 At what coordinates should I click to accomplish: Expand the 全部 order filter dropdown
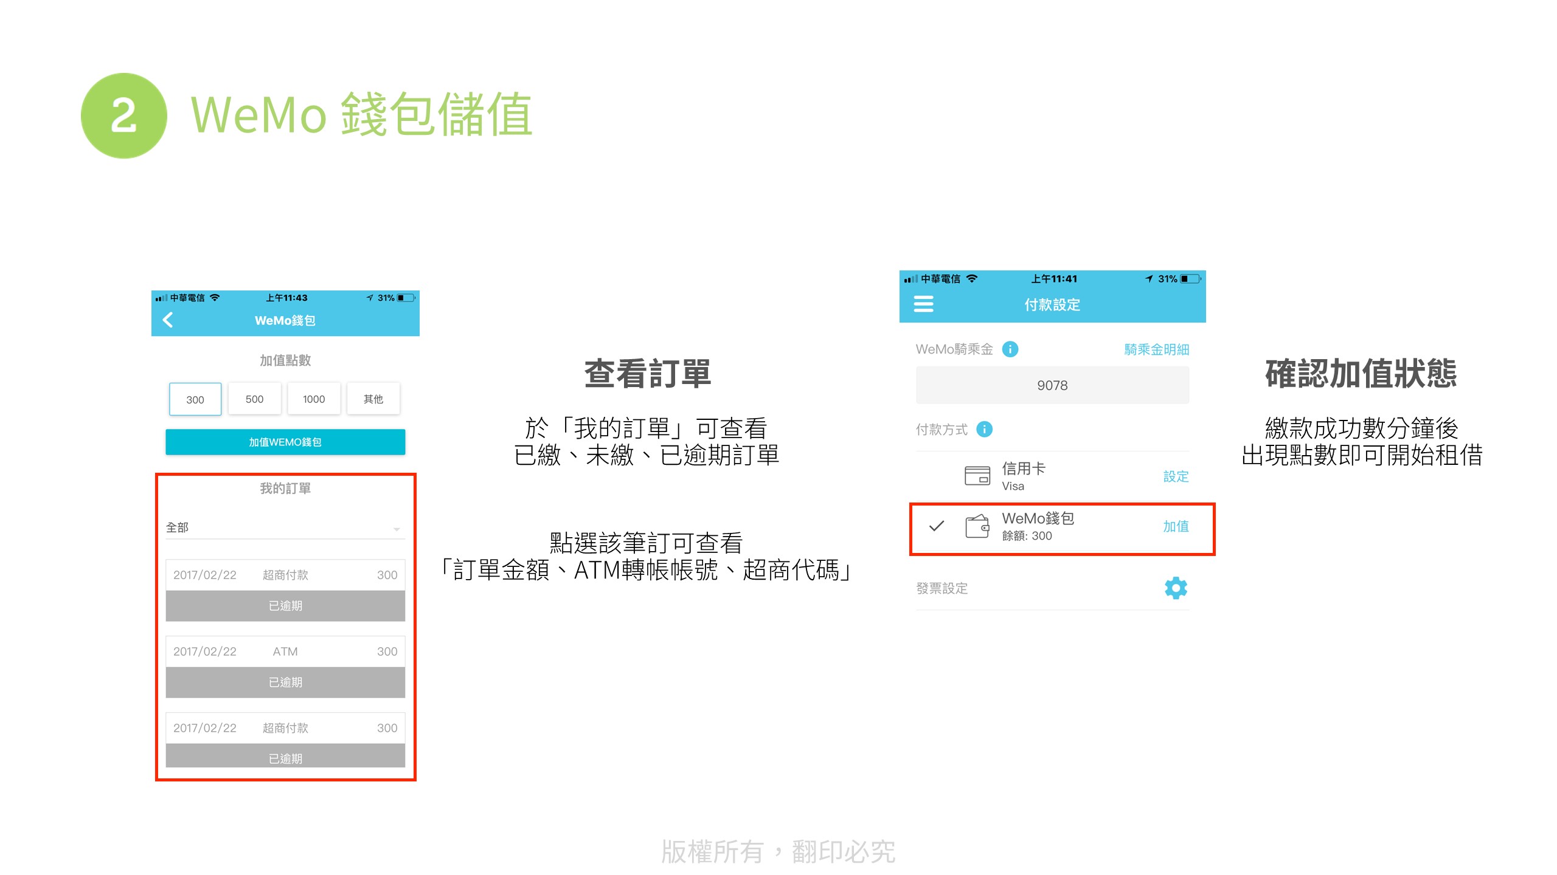285,527
